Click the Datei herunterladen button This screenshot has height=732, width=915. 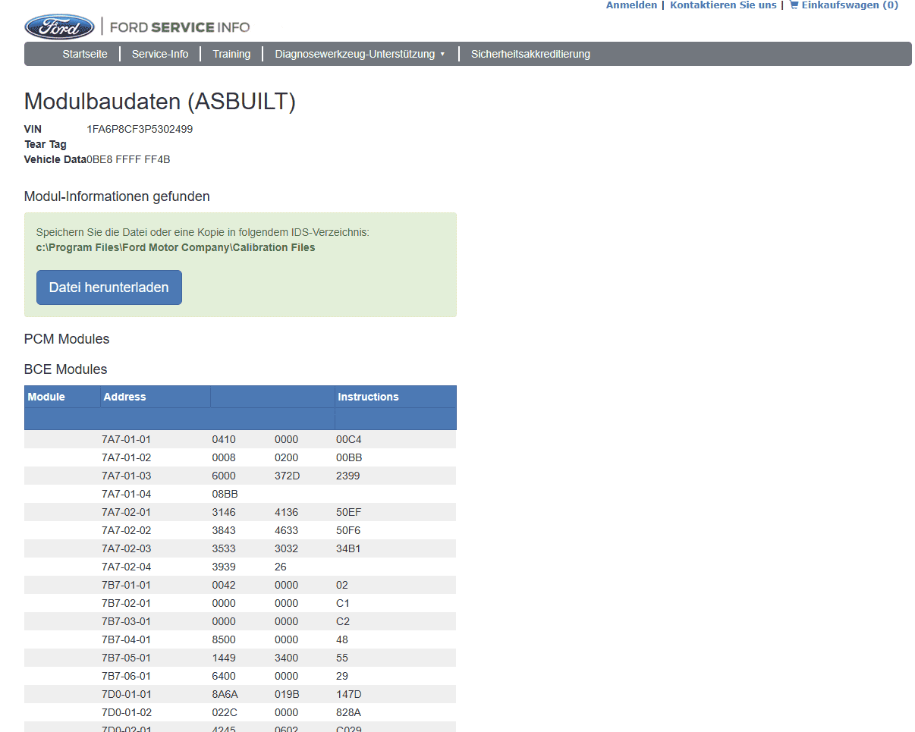tap(109, 287)
